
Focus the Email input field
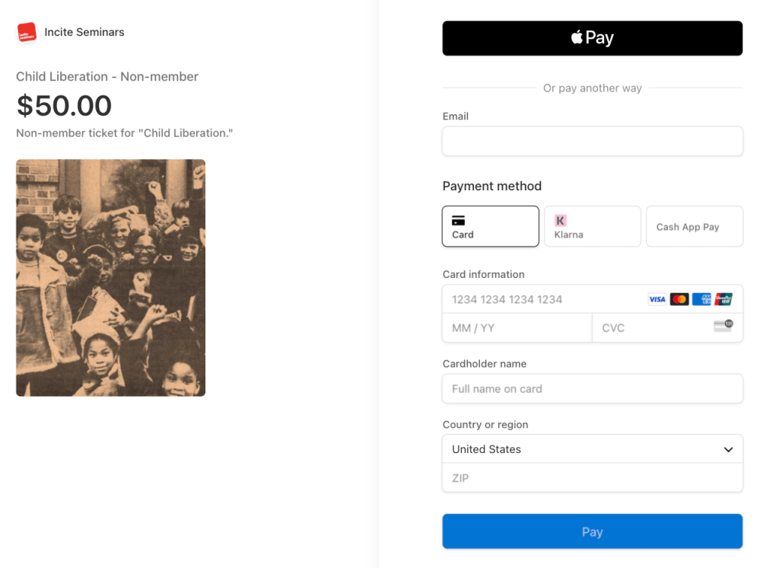[592, 142]
